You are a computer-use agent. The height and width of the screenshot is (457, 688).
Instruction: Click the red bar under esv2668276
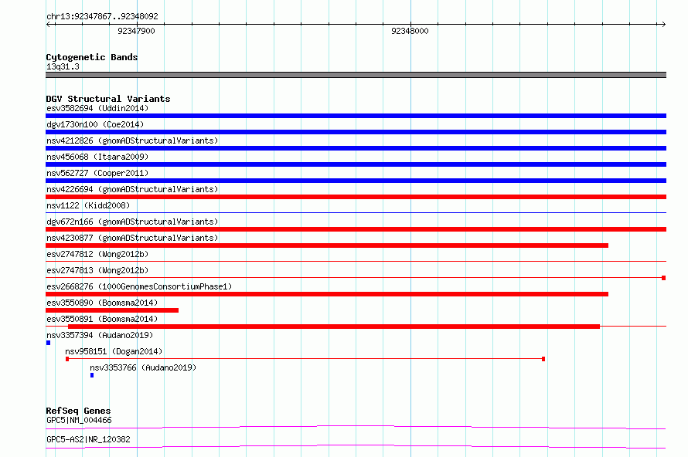(x=327, y=294)
